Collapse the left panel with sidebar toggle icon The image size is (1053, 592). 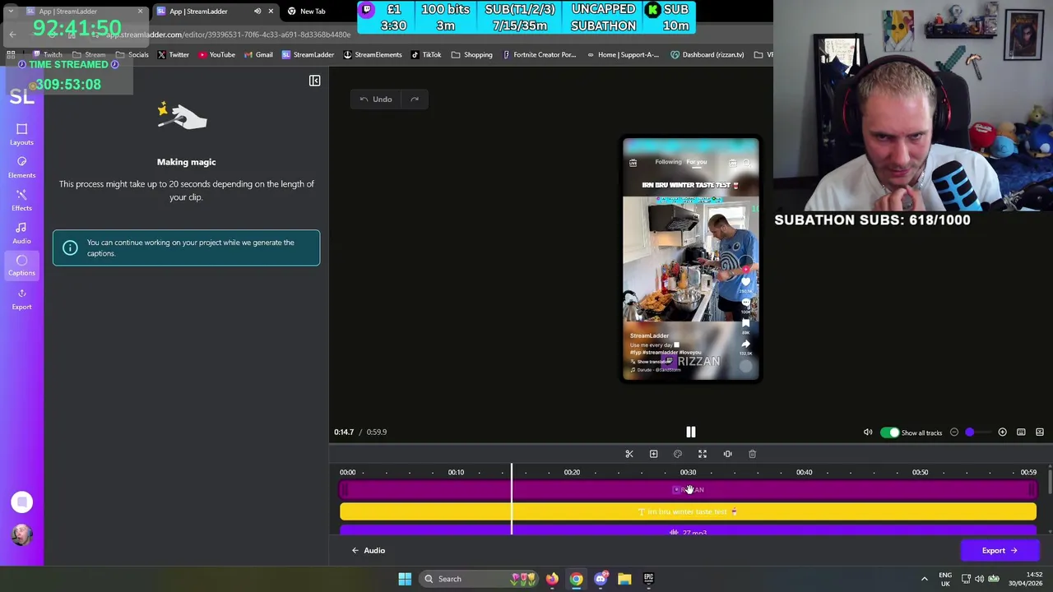pos(314,81)
